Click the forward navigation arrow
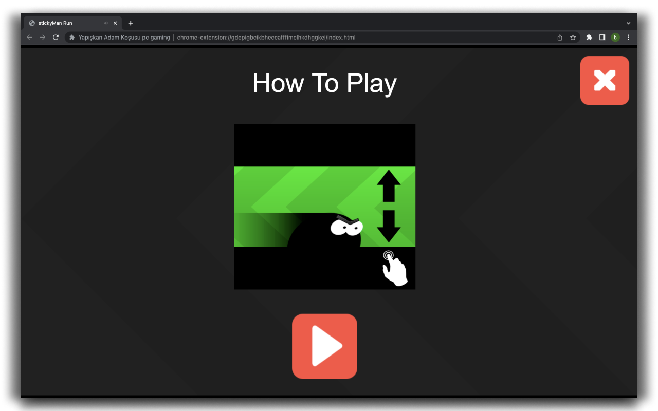 point(43,37)
